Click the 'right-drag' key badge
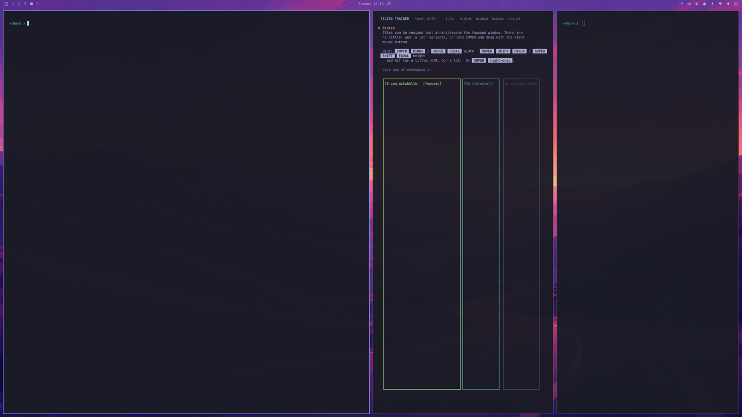This screenshot has height=417, width=742. (x=500, y=61)
